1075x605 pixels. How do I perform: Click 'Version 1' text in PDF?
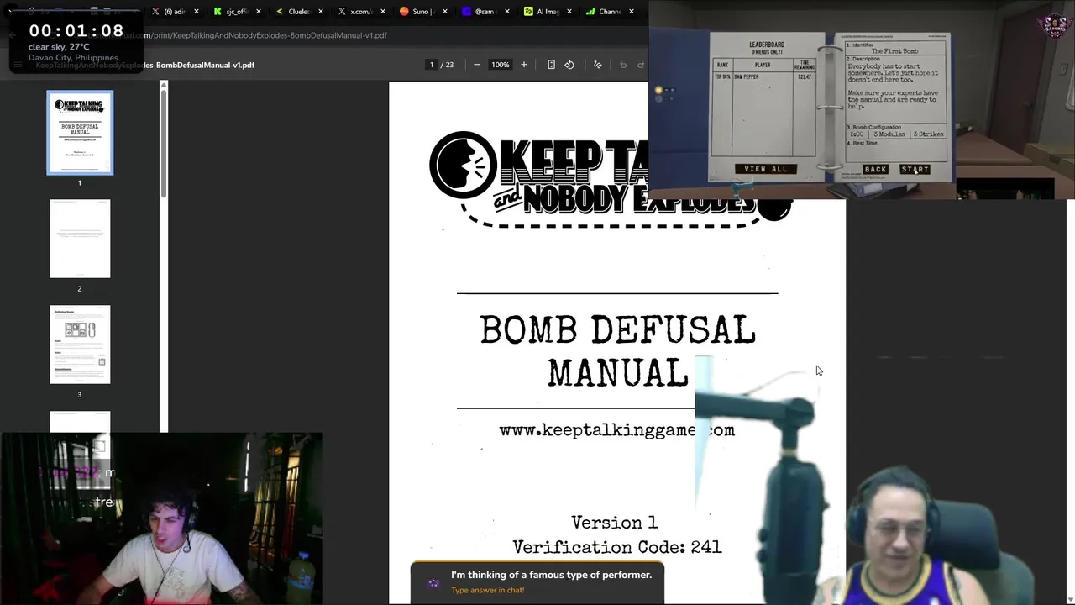(x=615, y=522)
